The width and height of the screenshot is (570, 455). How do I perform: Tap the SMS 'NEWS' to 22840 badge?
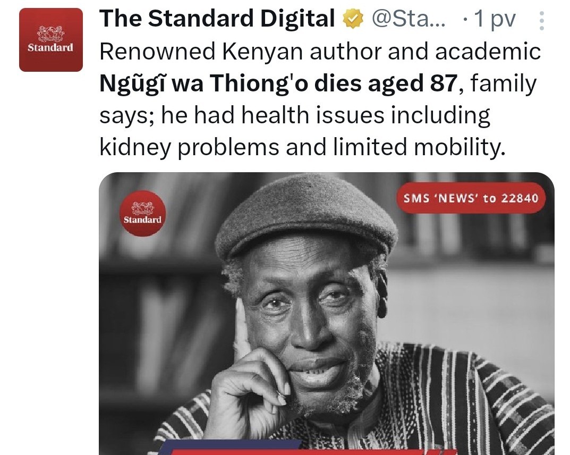coord(471,198)
